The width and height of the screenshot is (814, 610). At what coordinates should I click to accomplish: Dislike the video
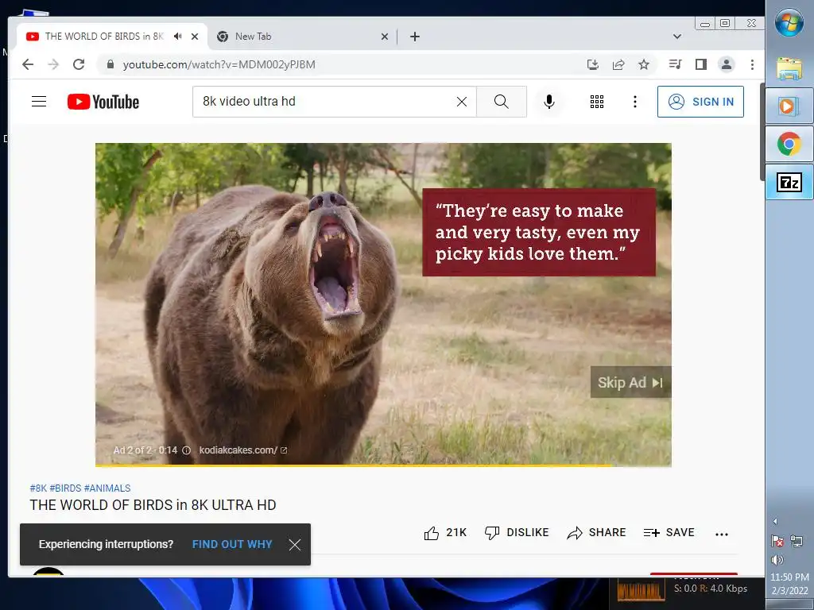tap(517, 533)
